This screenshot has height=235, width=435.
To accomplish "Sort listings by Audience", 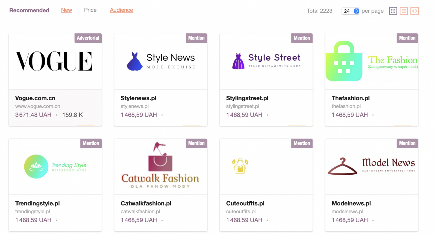I will point(121,10).
